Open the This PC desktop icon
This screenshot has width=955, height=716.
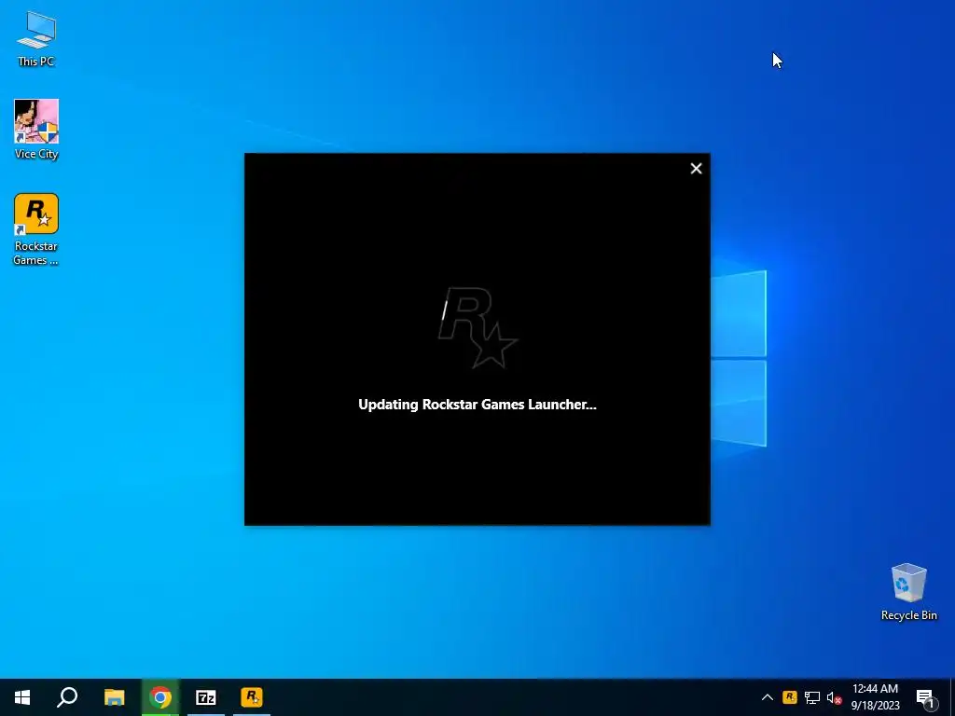36,39
